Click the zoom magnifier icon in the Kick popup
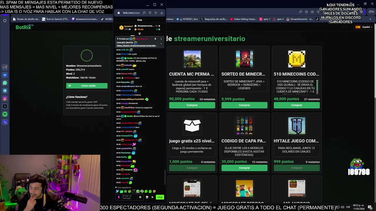Image resolution: width=376 pixels, height=211 pixels. click(x=144, y=13)
